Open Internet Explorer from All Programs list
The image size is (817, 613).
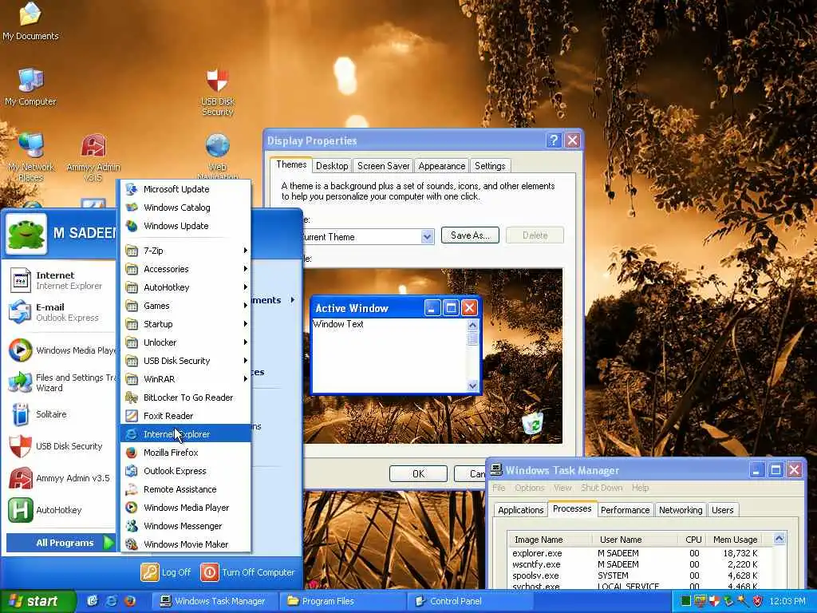click(x=186, y=434)
